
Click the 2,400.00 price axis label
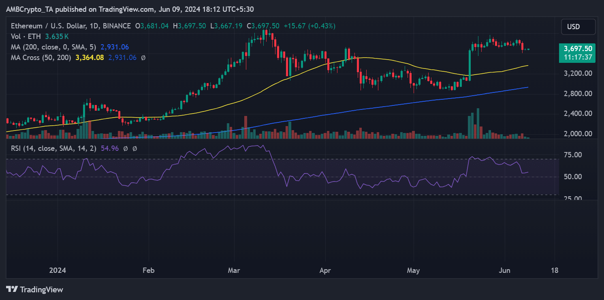coord(578,114)
